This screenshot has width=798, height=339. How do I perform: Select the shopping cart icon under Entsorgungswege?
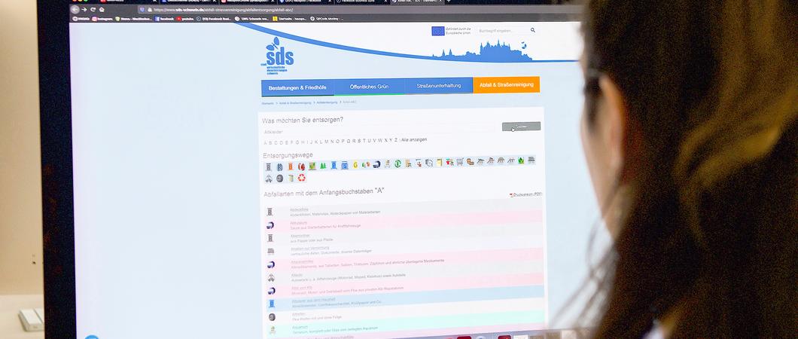coord(460,162)
